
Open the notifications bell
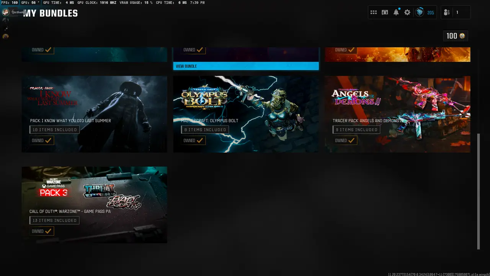pyautogui.click(x=396, y=13)
